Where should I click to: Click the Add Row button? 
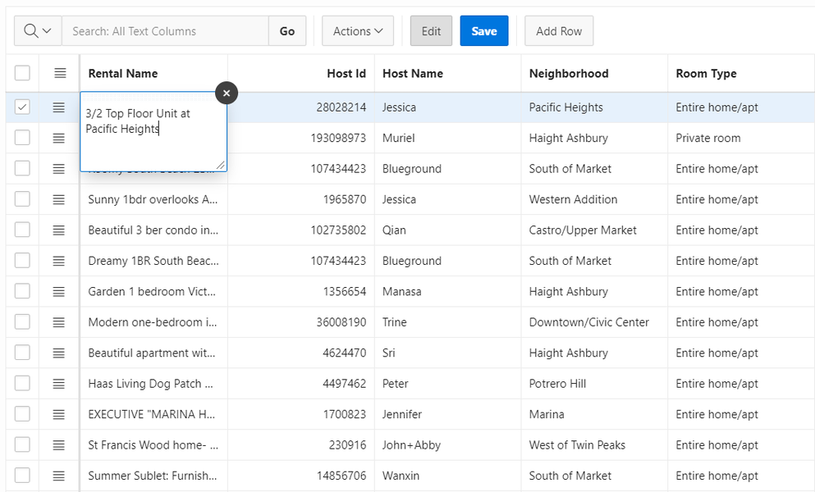click(x=559, y=31)
